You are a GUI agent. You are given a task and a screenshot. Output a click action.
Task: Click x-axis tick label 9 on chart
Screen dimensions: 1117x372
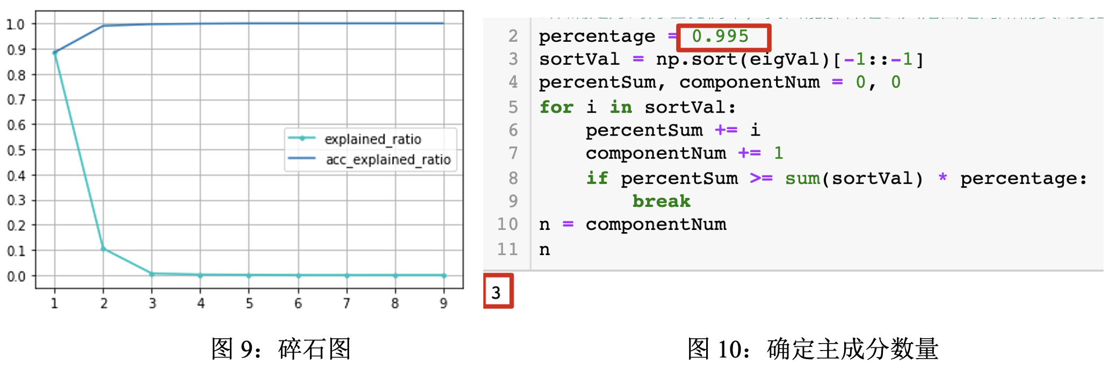[x=444, y=303]
